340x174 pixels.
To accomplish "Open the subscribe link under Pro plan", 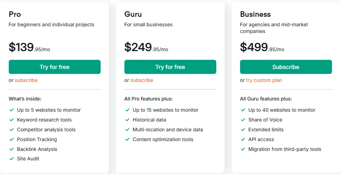I will click(x=26, y=80).
